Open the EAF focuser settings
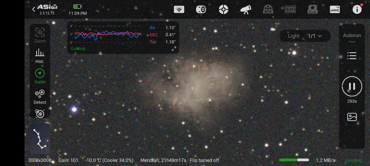The image size is (370, 166). point(290,10)
